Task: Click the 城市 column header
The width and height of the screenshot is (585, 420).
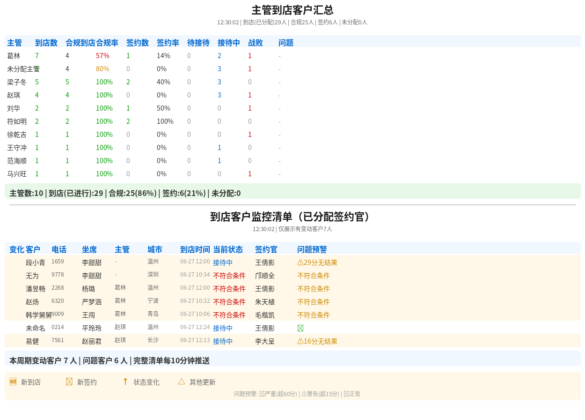Action: (x=155, y=249)
